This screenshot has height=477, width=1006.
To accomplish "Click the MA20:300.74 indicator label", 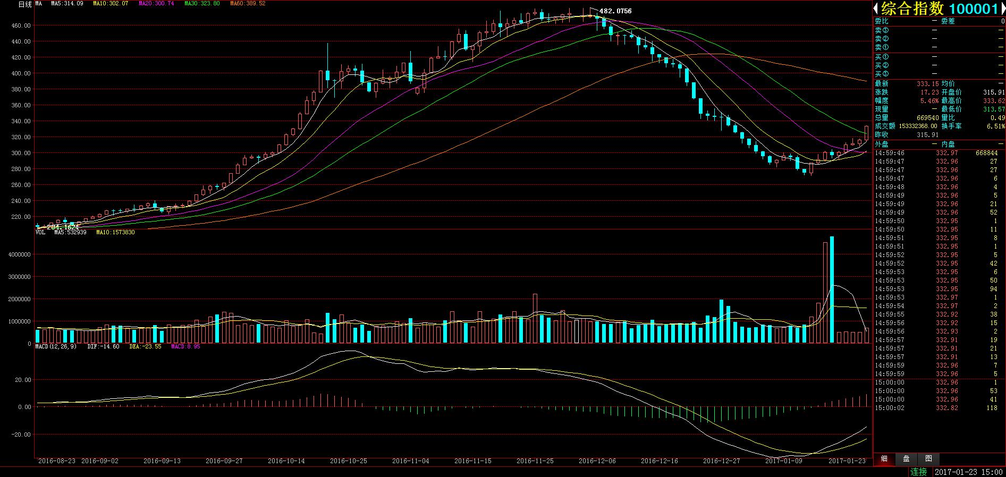I will (x=156, y=4).
